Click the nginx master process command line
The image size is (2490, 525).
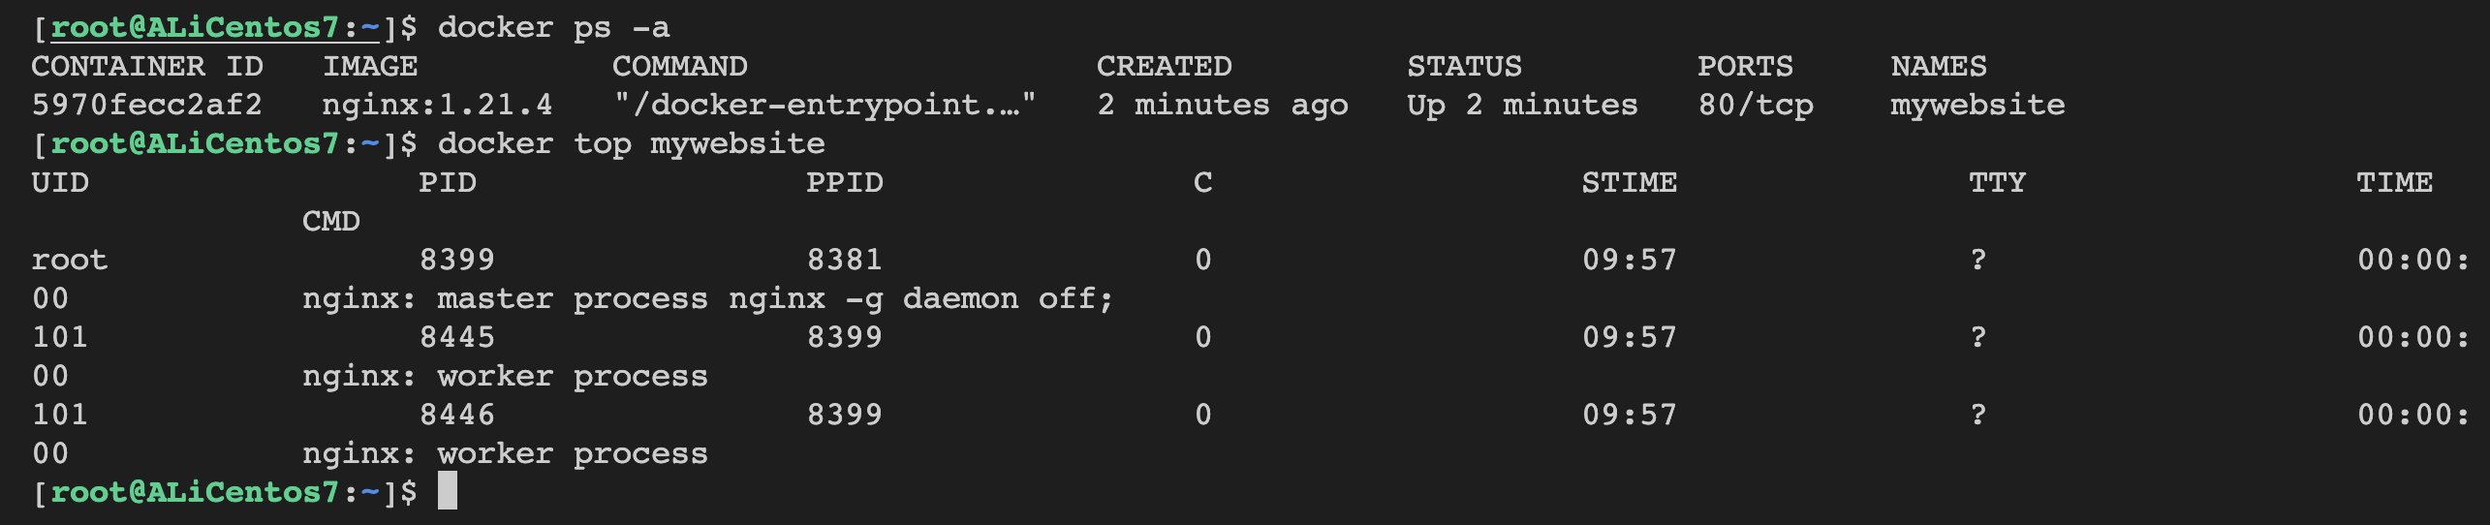click(x=708, y=298)
